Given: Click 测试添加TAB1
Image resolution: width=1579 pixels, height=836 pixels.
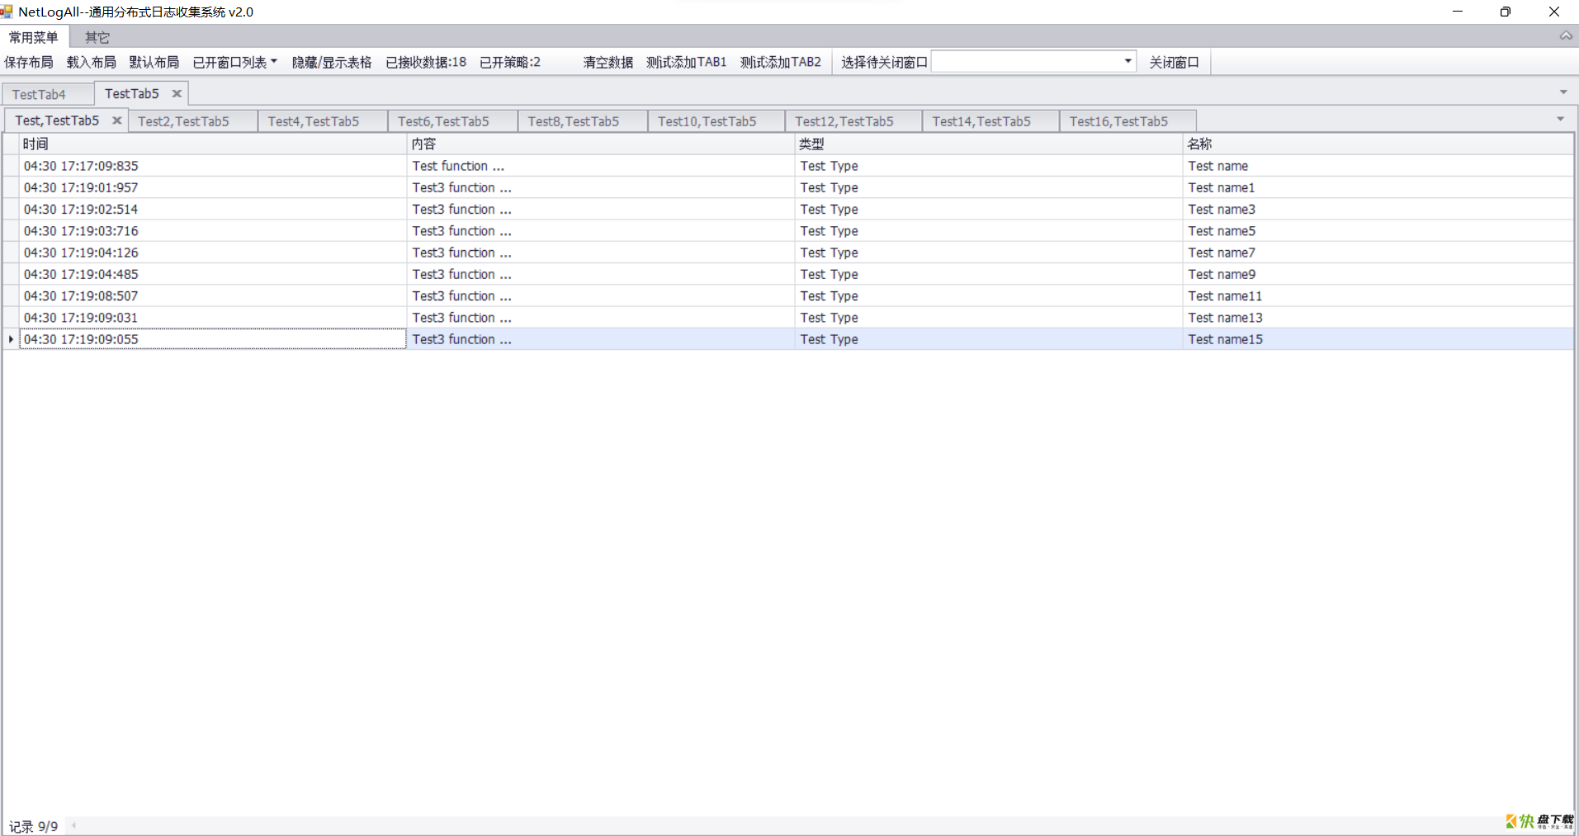Looking at the screenshot, I should (x=687, y=63).
